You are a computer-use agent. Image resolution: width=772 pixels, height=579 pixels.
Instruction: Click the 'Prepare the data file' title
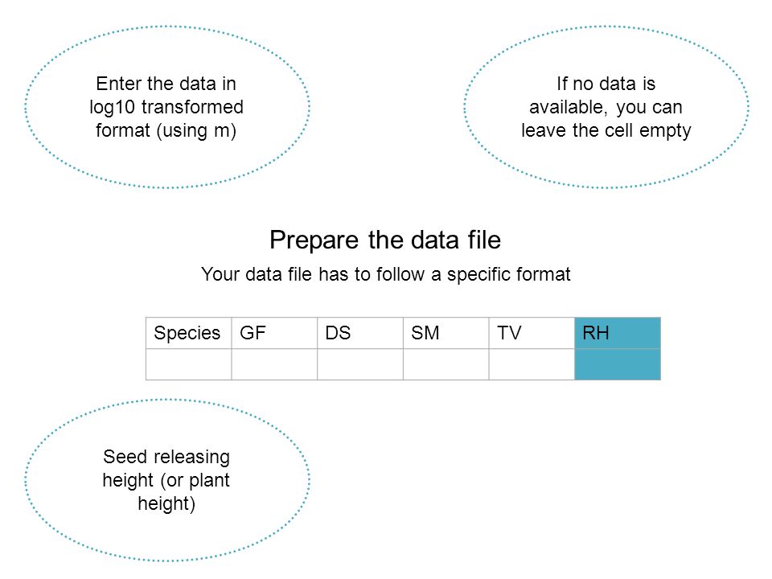point(385,240)
